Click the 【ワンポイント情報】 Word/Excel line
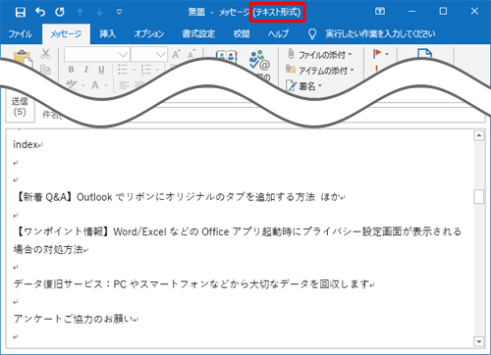This screenshot has height=355, width=491. click(x=238, y=231)
